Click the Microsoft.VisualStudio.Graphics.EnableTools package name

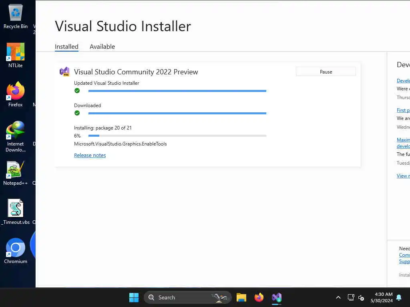120,144
